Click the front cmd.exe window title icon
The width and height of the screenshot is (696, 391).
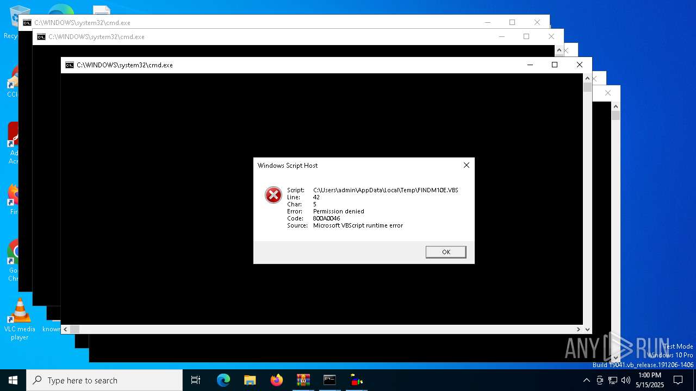[x=70, y=65]
